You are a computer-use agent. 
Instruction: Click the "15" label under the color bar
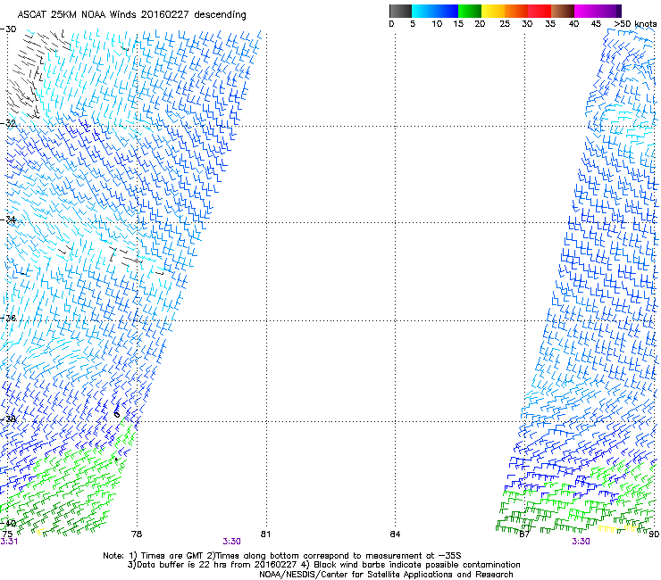click(x=458, y=24)
